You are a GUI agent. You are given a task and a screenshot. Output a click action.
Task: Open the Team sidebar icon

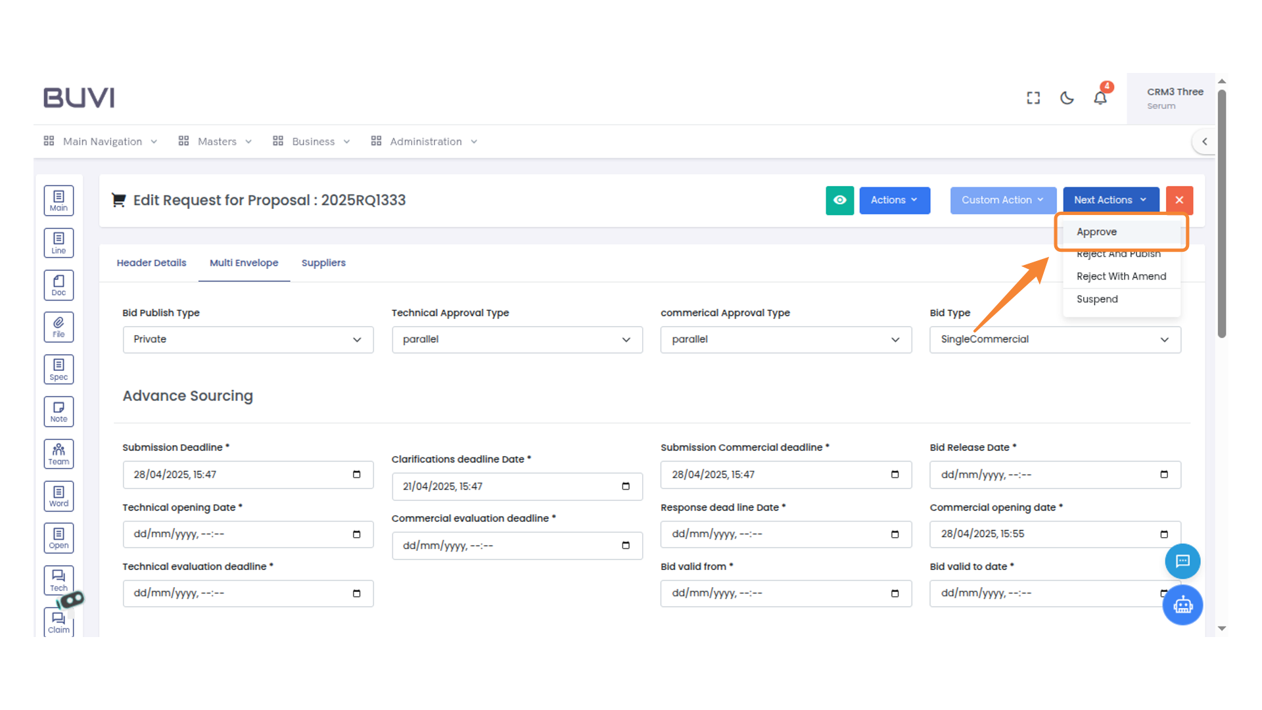(58, 454)
